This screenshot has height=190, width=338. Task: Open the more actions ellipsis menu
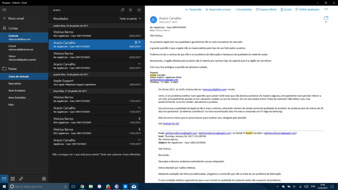coord(326,10)
